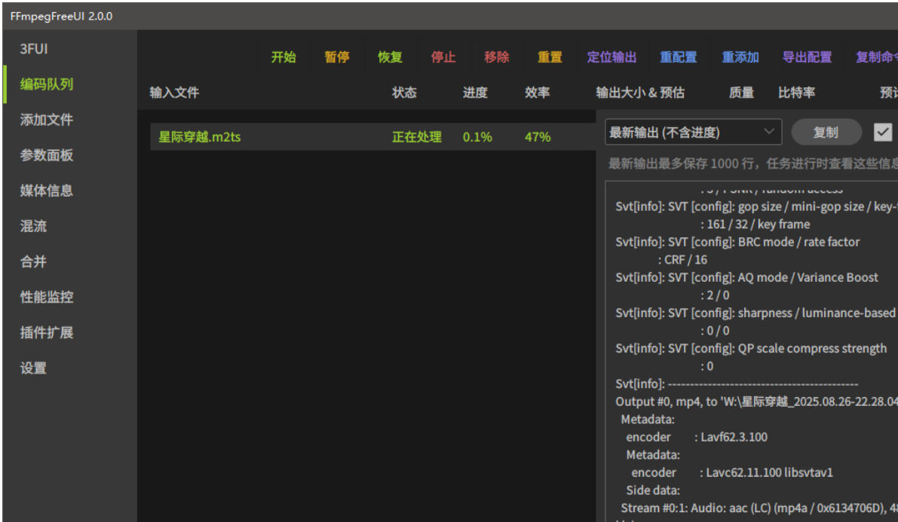The width and height of the screenshot is (898, 522).
Task: Click 导出配置 to export configuration
Action: pyautogui.click(x=807, y=57)
